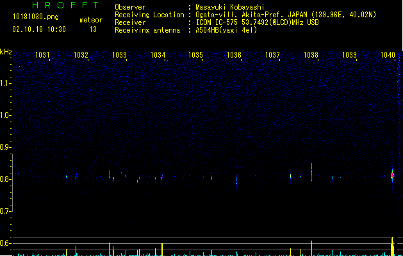
Task: Select the file name 10181030.png
Action: 36,17
